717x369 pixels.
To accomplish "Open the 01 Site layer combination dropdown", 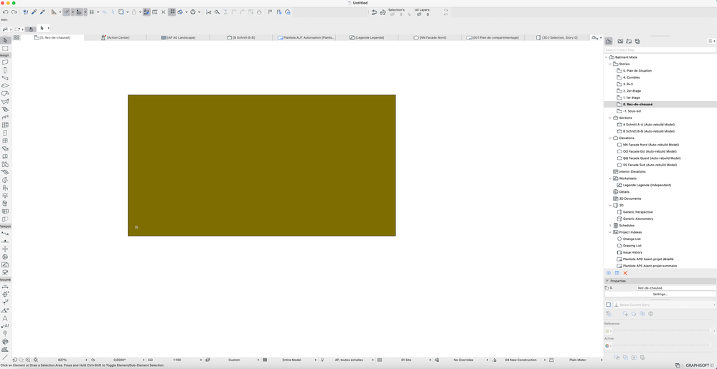I will [405, 360].
